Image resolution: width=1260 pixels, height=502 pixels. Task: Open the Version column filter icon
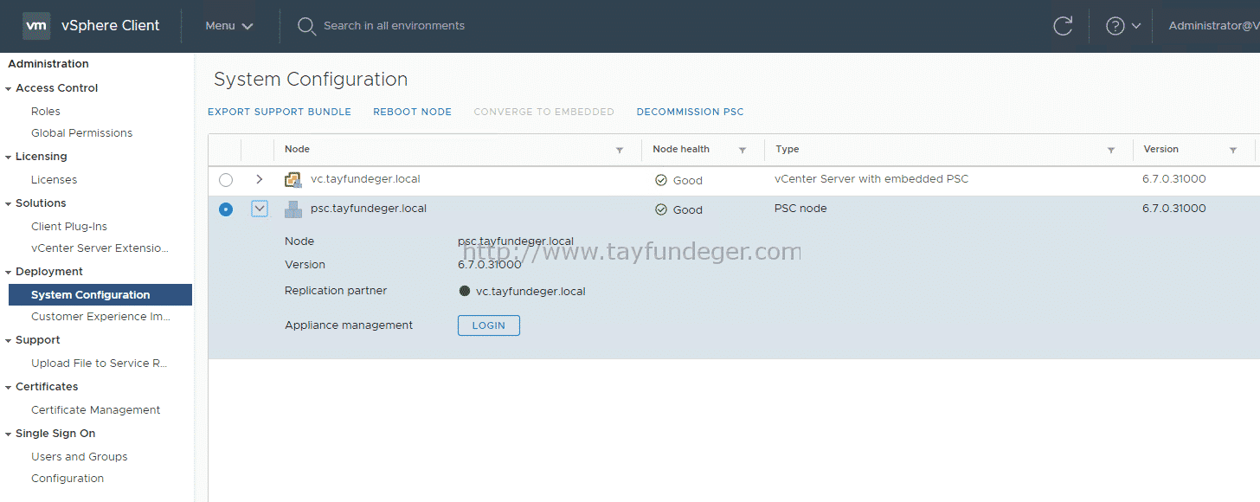(1233, 151)
